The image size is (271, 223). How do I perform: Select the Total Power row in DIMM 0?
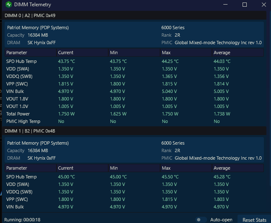pyautogui.click(x=134, y=114)
